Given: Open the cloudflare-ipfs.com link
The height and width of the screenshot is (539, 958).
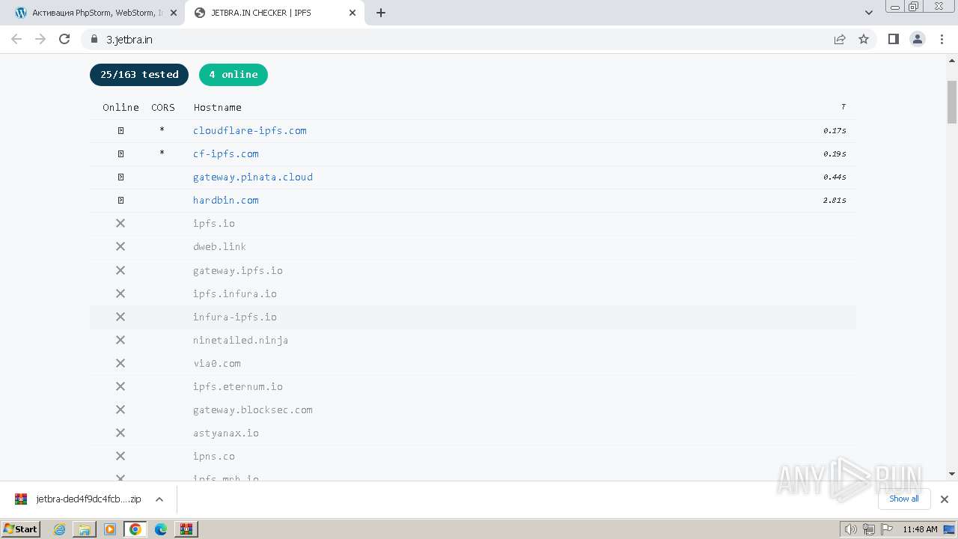Looking at the screenshot, I should click(250, 130).
